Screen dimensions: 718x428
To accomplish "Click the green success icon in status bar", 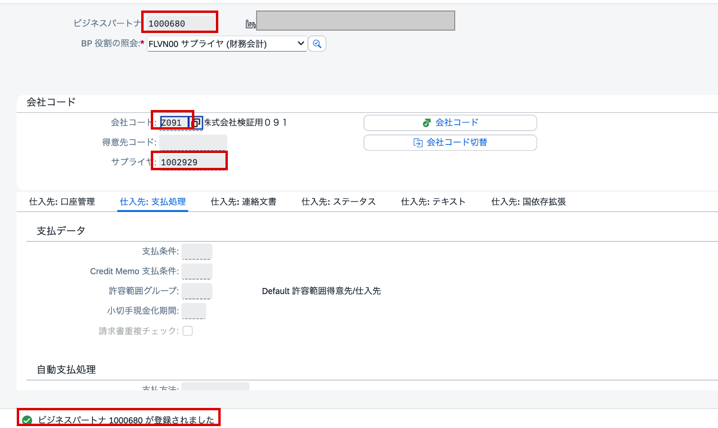I will (27, 420).
